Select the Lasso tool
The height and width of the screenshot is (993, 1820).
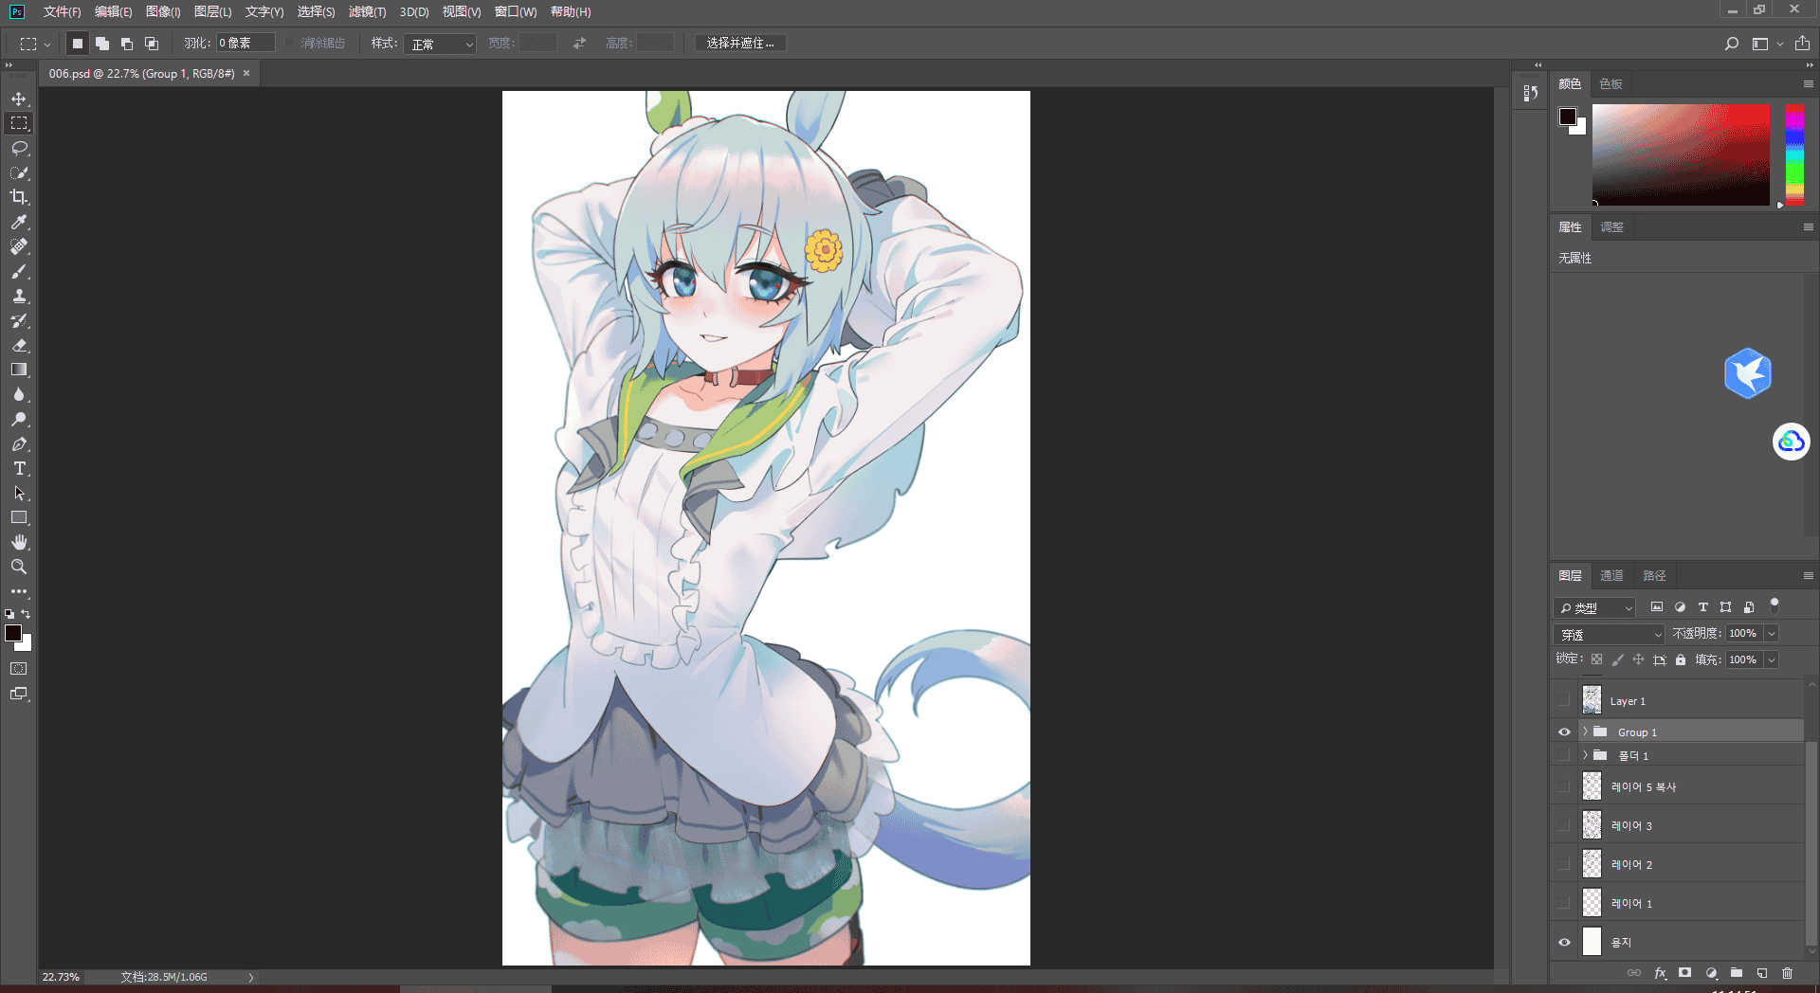tap(19, 148)
